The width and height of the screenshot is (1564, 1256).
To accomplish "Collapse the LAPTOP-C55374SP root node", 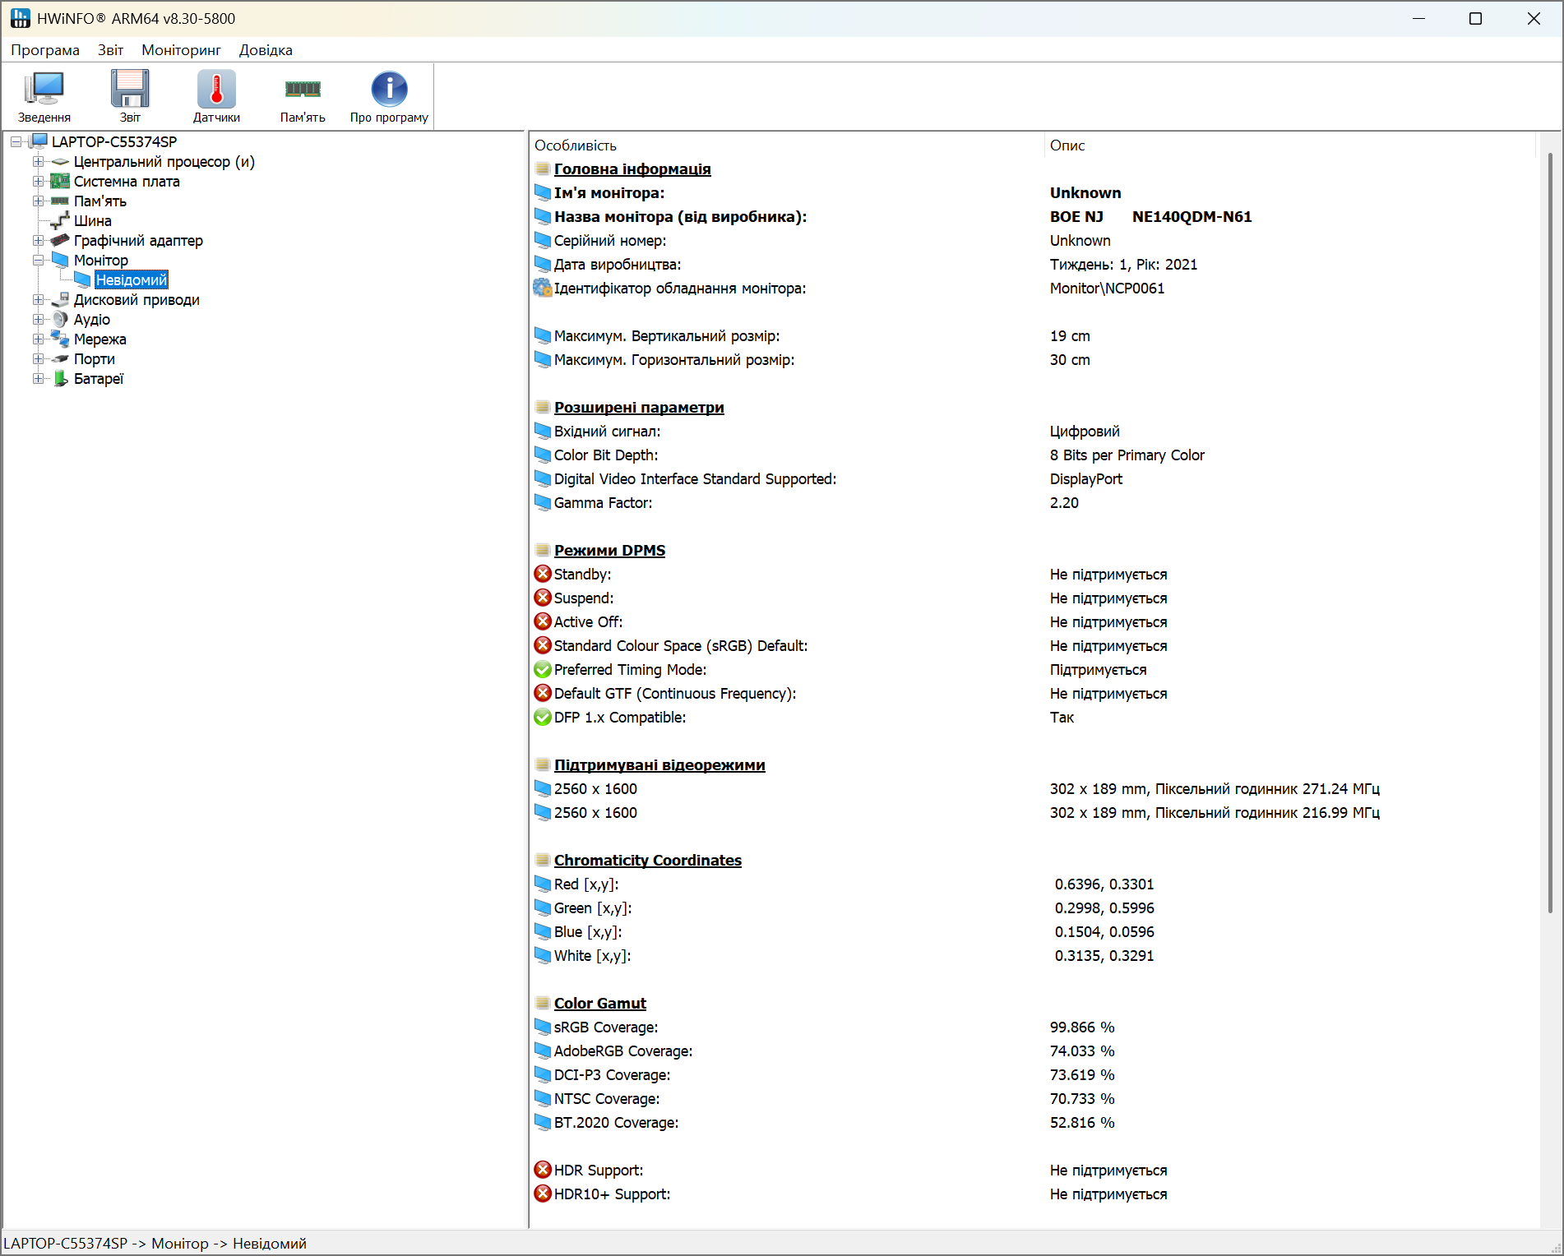I will click(16, 142).
